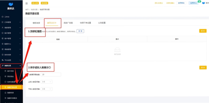Click the 基本信息 submenu icon
Screen dimensions: 209x103
[5, 71]
